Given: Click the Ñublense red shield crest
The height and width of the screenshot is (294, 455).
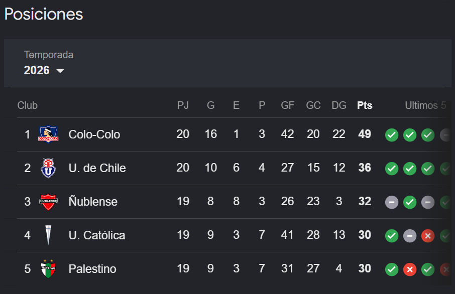Looking at the screenshot, I should click(48, 202).
